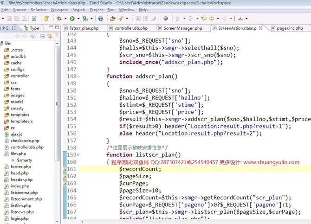Toggle block selection mode icon

[x=138, y=19]
